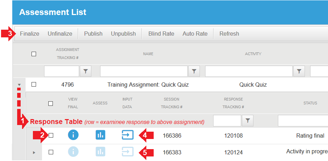Image resolution: width=328 pixels, height=161 pixels.
Task: Expand the session 166383 response row
Action: 34,153
